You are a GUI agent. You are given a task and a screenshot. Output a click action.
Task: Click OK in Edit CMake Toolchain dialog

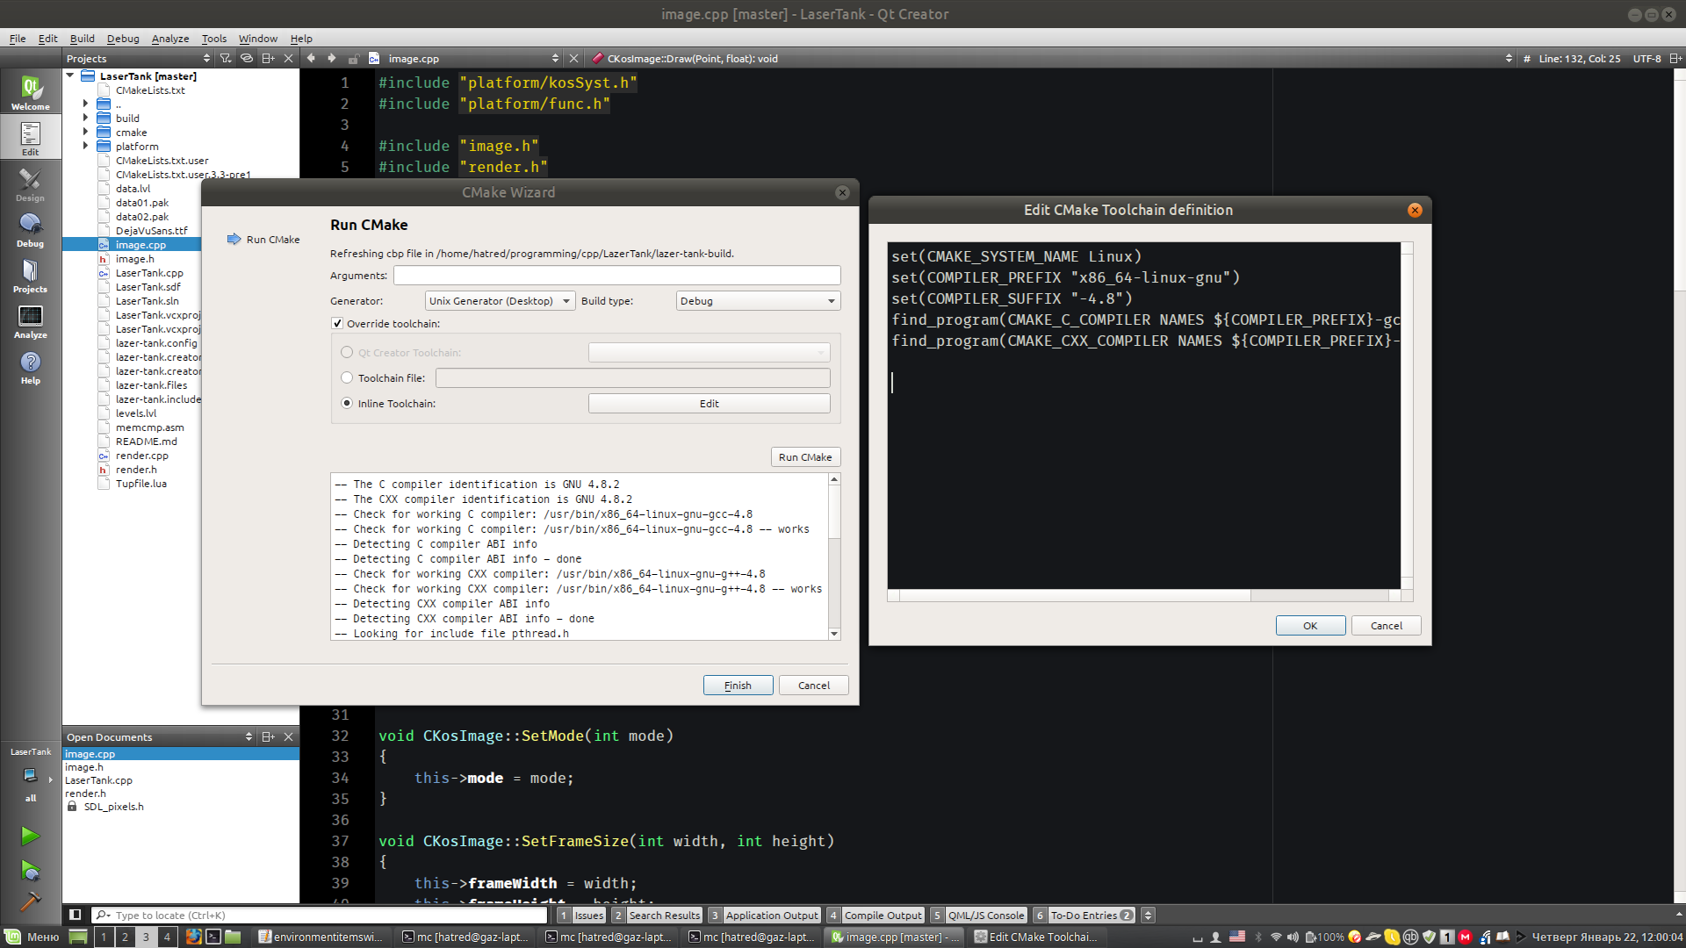(1309, 625)
